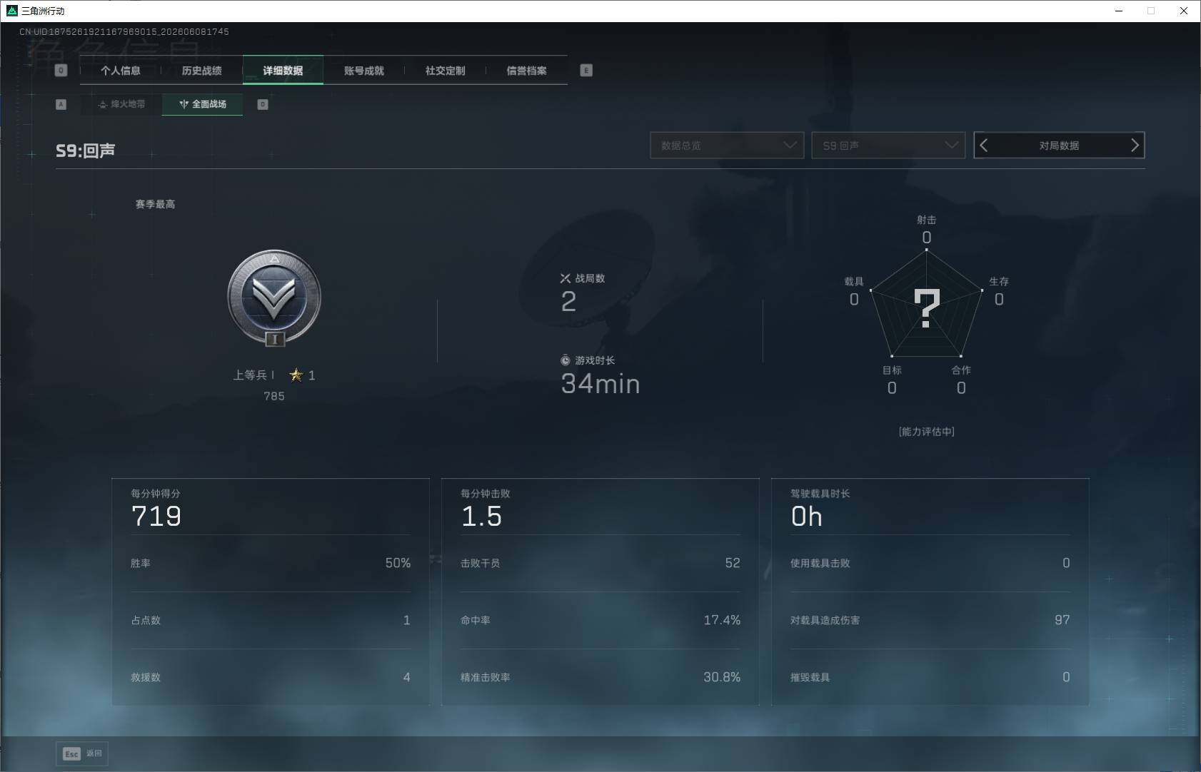Image resolution: width=1201 pixels, height=772 pixels.
Task: Click the rank score 785
Action: click(274, 396)
